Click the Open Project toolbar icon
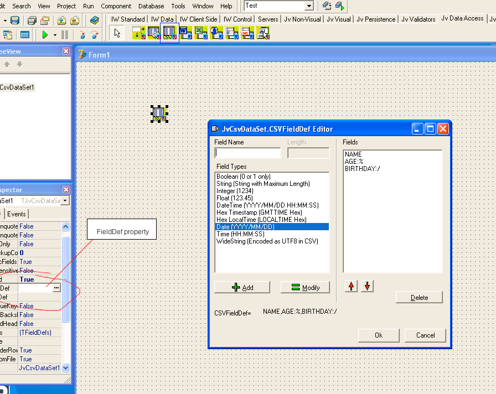This screenshot has height=394, width=496. click(45, 20)
